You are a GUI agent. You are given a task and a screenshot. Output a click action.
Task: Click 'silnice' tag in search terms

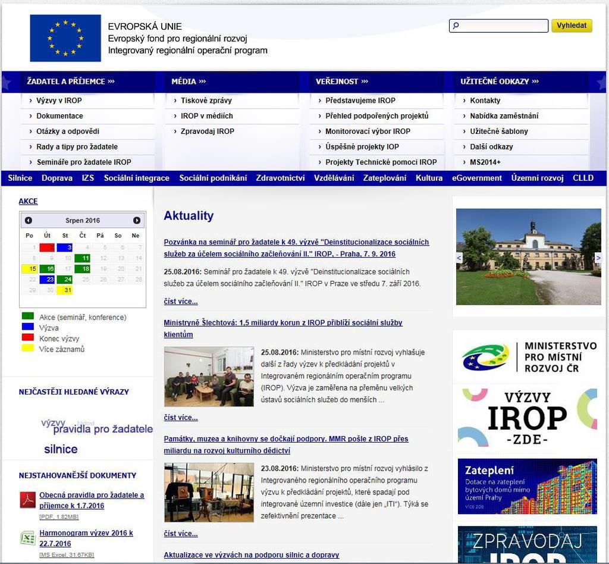(61, 449)
